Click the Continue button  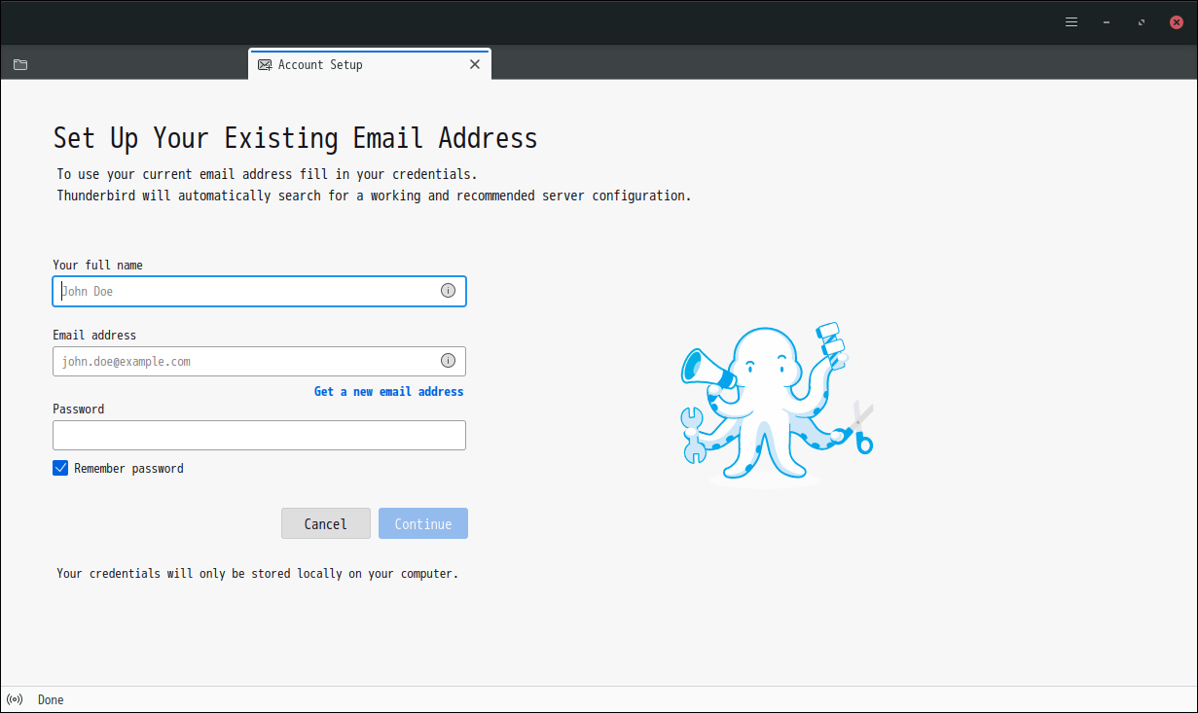pyautogui.click(x=423, y=523)
